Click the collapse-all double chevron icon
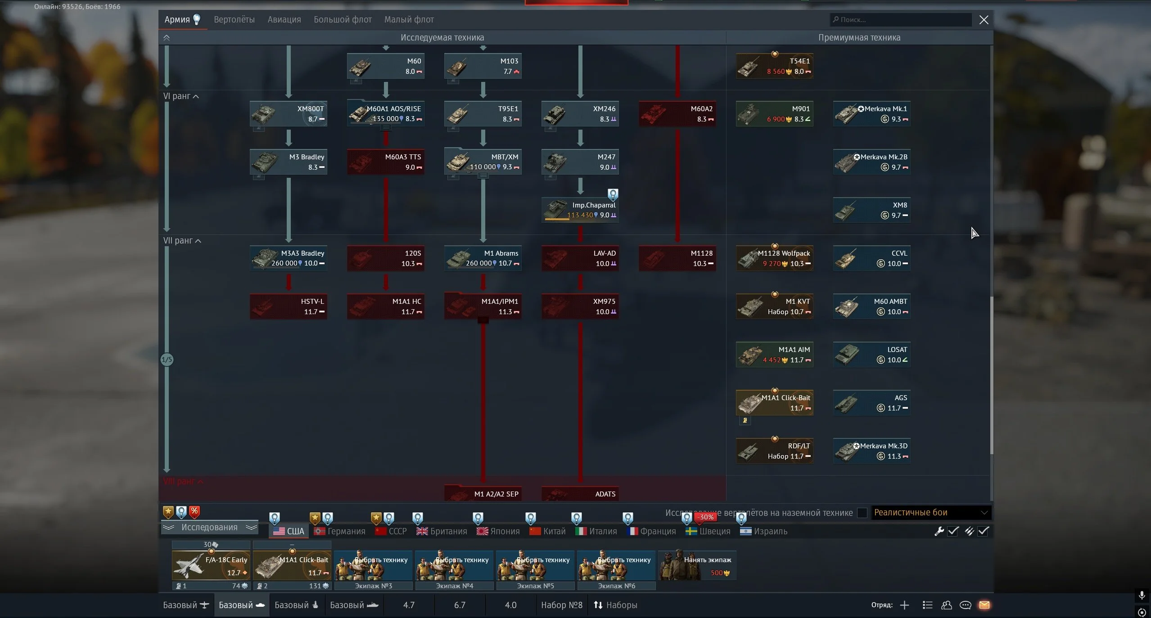1151x618 pixels. pyautogui.click(x=167, y=38)
